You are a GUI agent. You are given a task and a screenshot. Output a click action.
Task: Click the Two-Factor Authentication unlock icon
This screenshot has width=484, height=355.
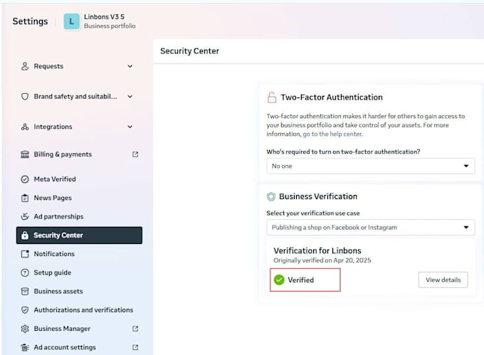(272, 97)
